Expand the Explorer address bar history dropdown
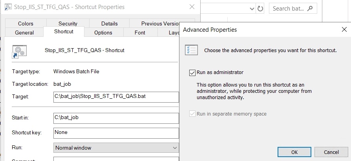 [x=252, y=9]
